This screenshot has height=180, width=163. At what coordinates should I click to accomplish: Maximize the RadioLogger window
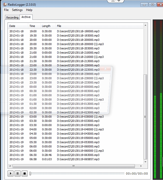(x=152, y=5)
